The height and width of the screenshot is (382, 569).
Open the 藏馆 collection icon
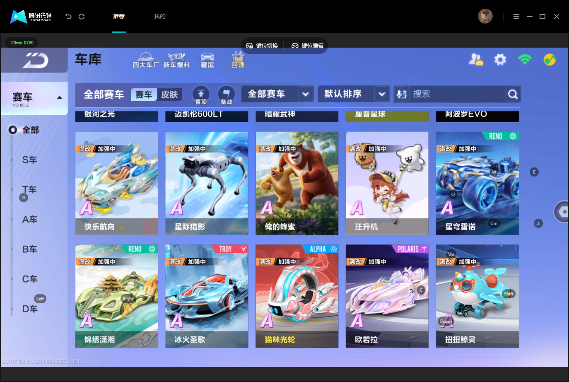[x=207, y=60]
